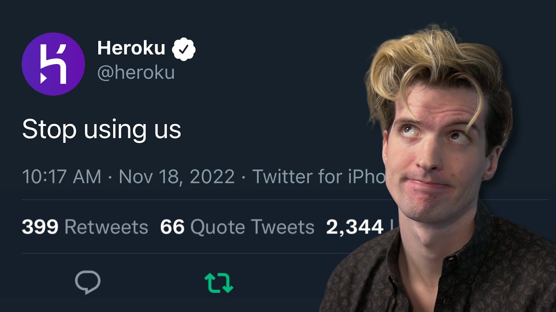Visit the @heroku handle link
Viewport: 556px width, 312px height.
(x=136, y=73)
